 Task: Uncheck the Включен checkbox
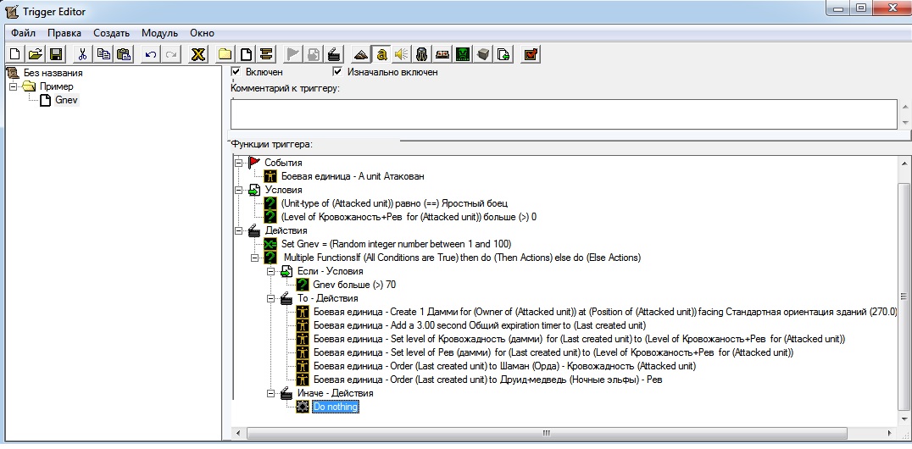[236, 72]
